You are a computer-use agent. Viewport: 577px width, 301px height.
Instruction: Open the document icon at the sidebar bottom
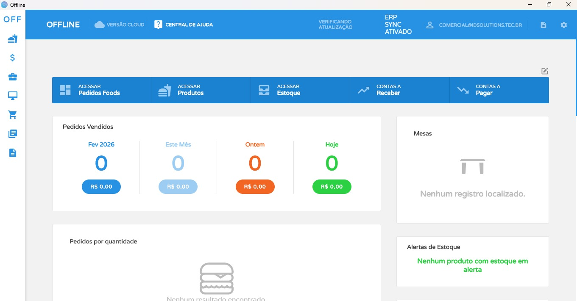(x=12, y=153)
